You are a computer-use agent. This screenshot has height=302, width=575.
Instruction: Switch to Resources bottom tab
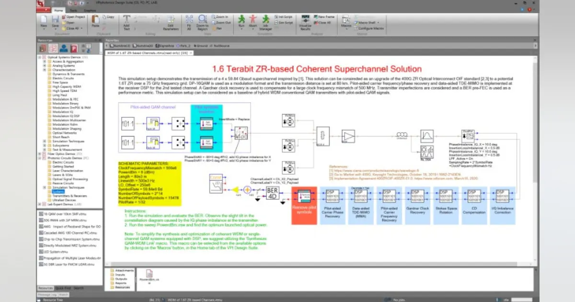tap(45, 288)
